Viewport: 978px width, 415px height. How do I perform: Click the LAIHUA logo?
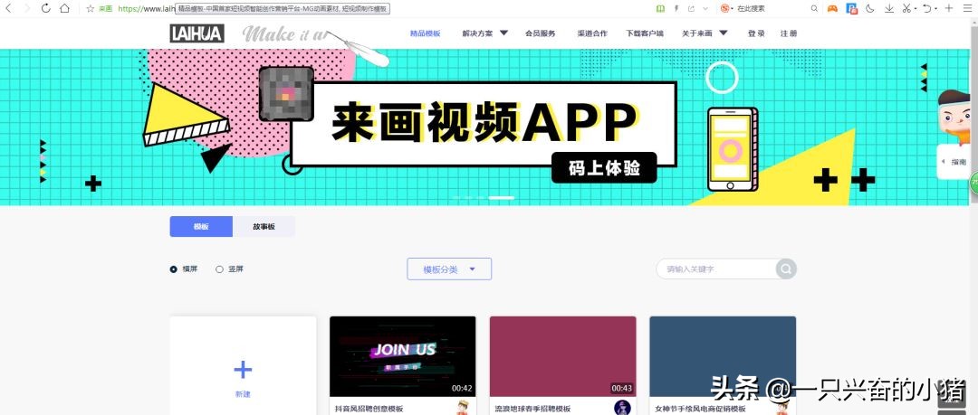(x=197, y=33)
